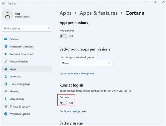Click the Accounts person icon
This screenshot has height=126, width=166.
click(6, 76)
